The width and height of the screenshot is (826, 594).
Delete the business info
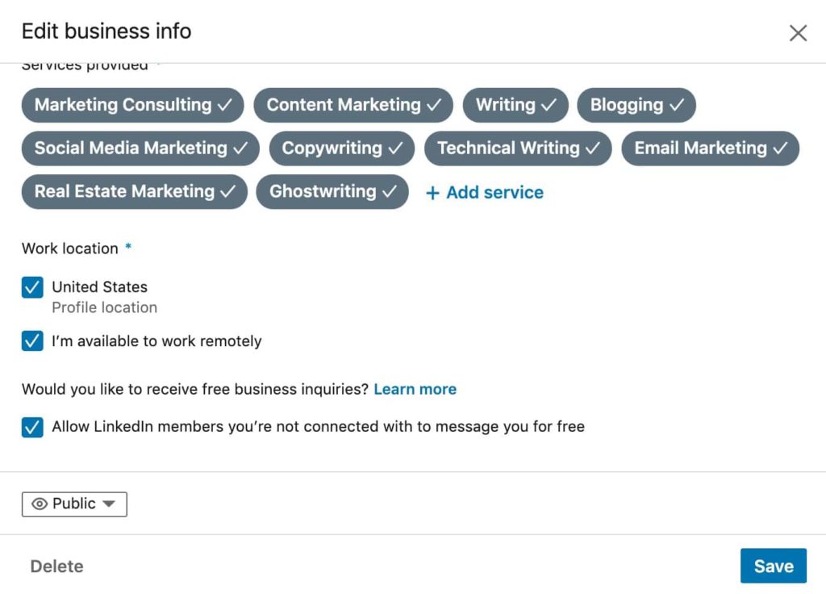[56, 567]
